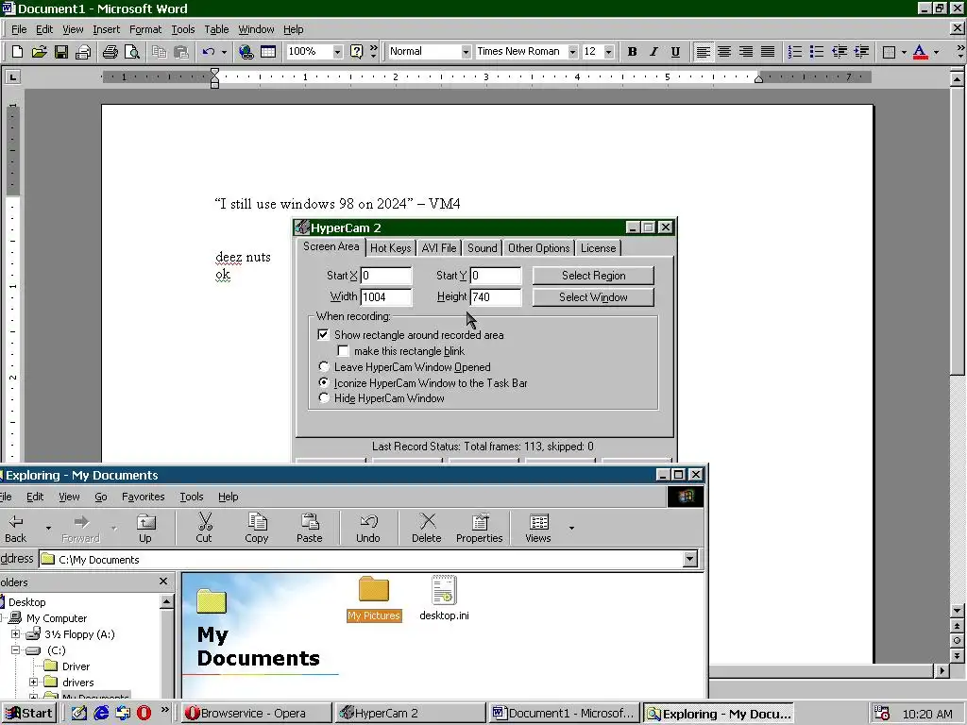Click the Select Window button in HyperCam
Image resolution: width=967 pixels, height=725 pixels.
pos(593,297)
